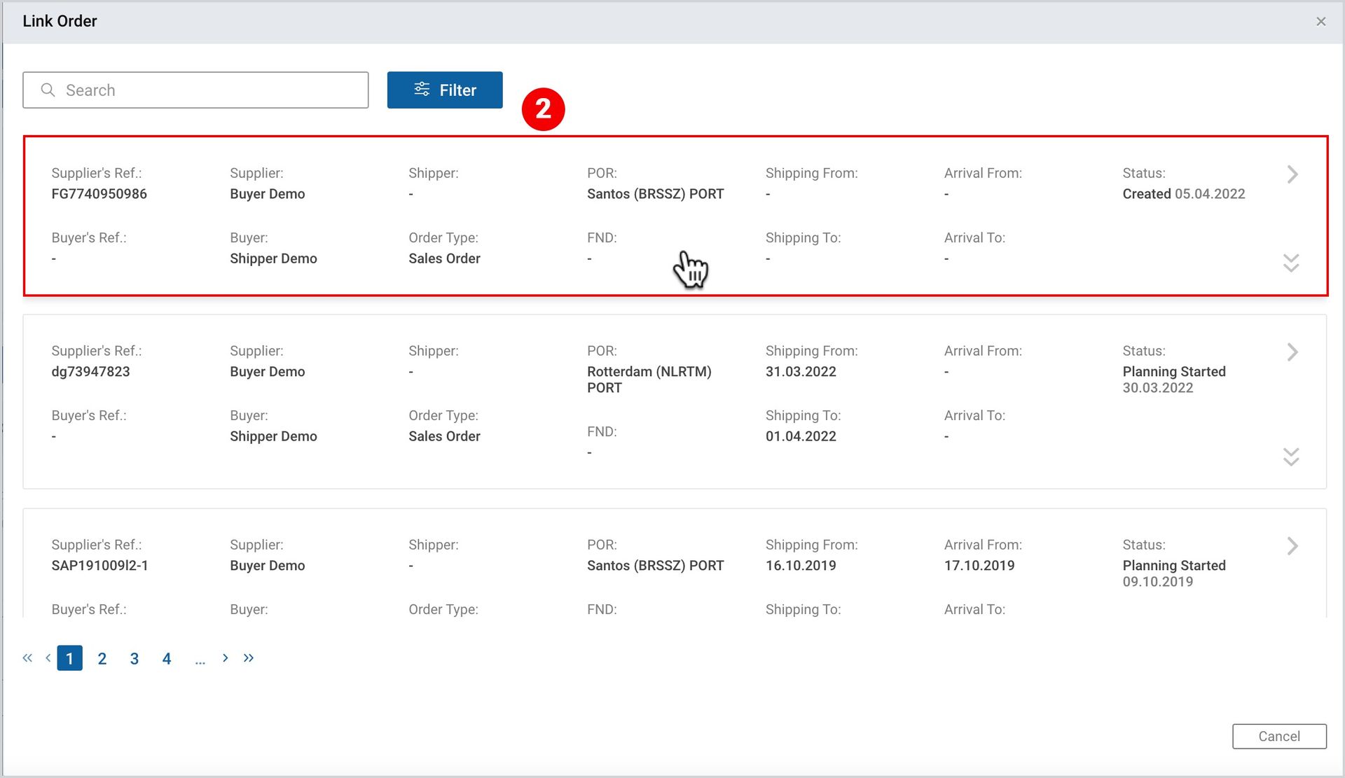Viewport: 1345px width, 778px height.
Task: Cancel the Link Order dialog
Action: click(x=1279, y=736)
